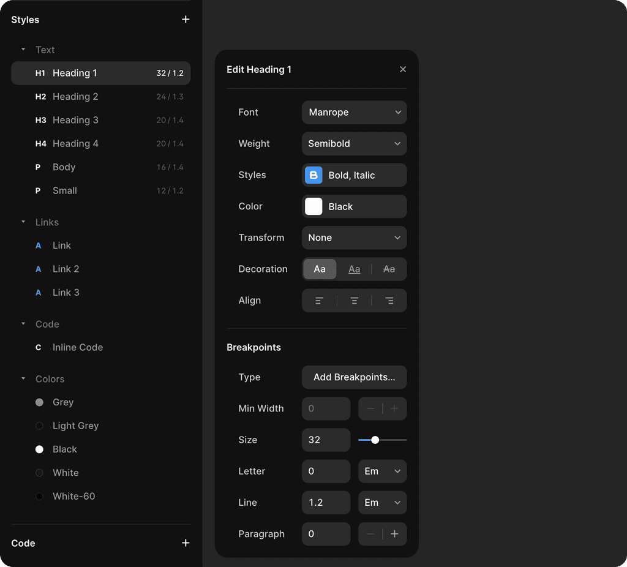Click the A icon next to Link 2

[x=37, y=269]
